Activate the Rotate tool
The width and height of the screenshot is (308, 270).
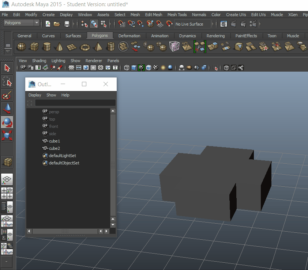7,122
